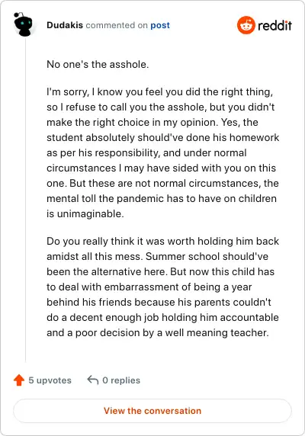The height and width of the screenshot is (436, 305).
Task: Click the "5 upvotes" count label
Action: tap(50, 380)
